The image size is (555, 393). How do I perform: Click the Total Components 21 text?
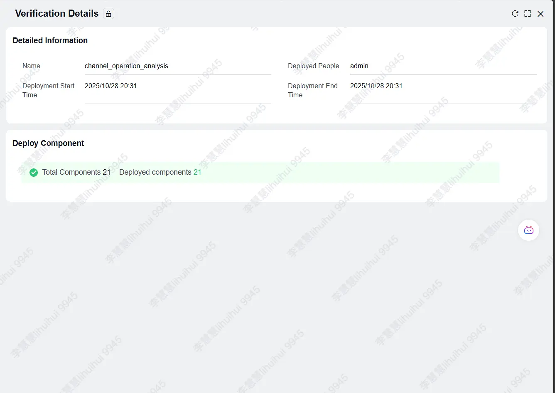tap(76, 172)
